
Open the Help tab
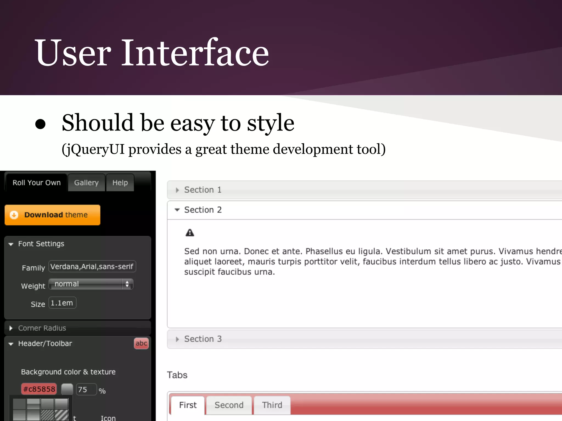coord(120,183)
